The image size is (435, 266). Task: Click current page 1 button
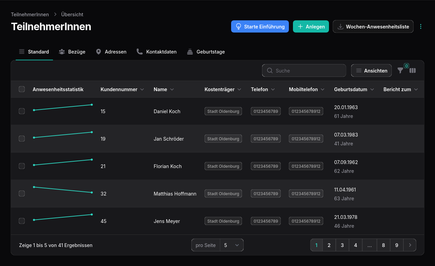click(x=316, y=245)
